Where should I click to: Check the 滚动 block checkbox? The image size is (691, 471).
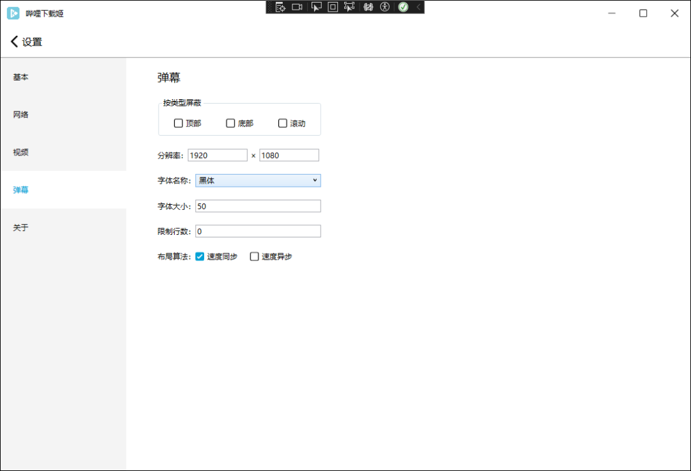(283, 124)
